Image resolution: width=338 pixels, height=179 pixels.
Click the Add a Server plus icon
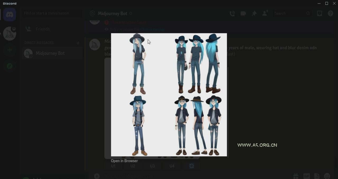pyautogui.click(x=10, y=50)
